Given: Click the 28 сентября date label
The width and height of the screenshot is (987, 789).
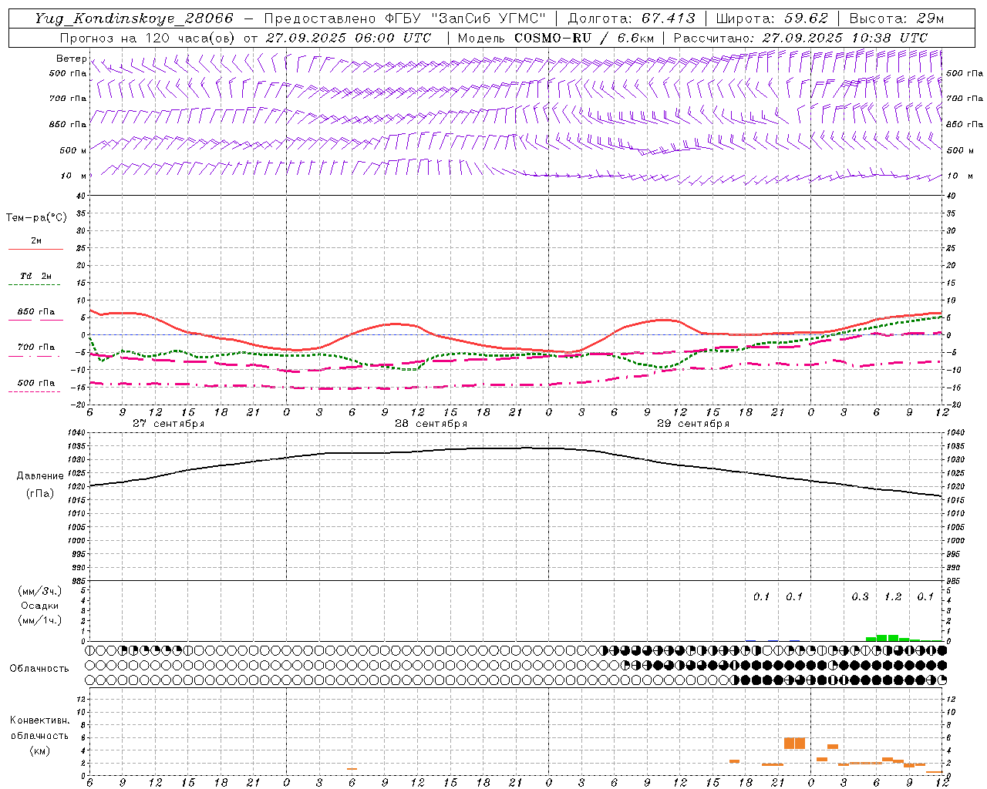Looking at the screenshot, I should [431, 424].
